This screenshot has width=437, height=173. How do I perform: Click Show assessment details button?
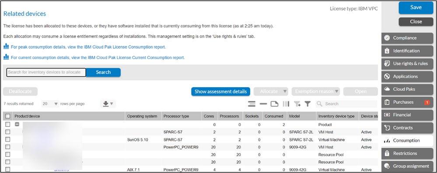point(220,92)
